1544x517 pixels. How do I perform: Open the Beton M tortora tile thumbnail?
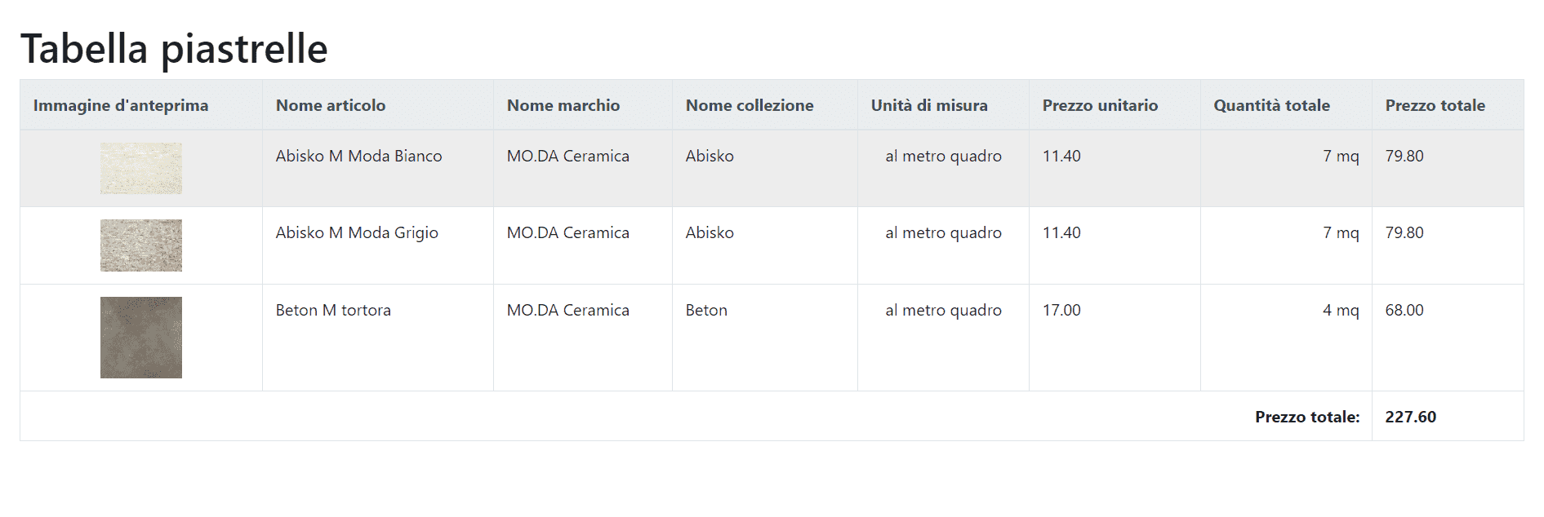point(141,338)
